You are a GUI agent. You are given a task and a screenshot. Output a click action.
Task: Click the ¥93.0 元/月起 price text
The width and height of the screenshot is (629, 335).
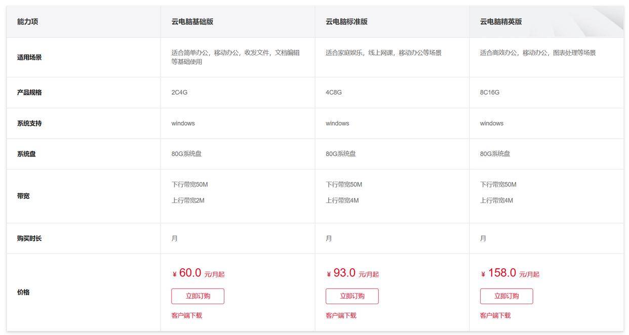tap(353, 273)
